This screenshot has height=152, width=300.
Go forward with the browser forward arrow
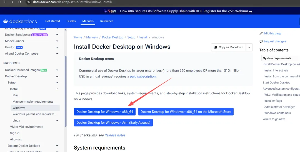click(12, 2)
